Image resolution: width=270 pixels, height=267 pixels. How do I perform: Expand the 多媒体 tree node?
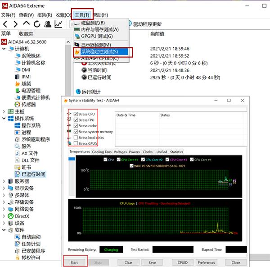(4, 195)
